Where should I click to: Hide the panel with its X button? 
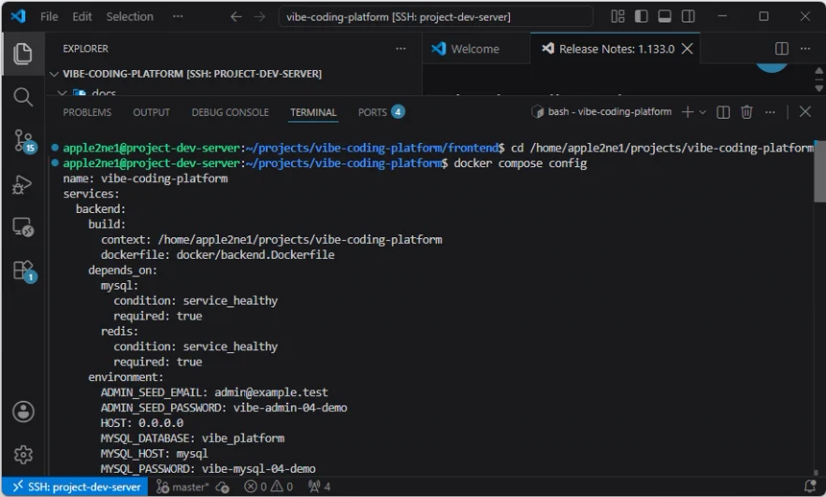[805, 111]
